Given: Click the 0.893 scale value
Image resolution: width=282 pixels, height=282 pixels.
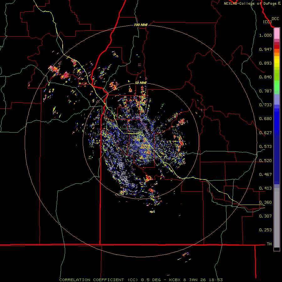Looking at the screenshot, I should 265,63.
